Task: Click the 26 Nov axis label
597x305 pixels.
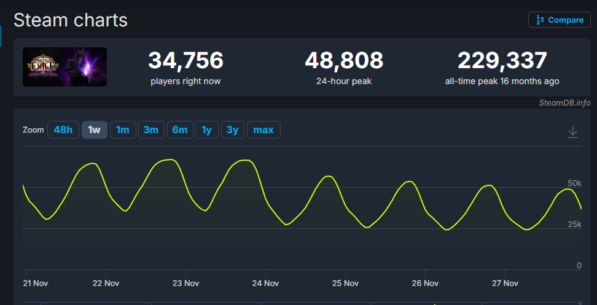Action: pyautogui.click(x=425, y=284)
